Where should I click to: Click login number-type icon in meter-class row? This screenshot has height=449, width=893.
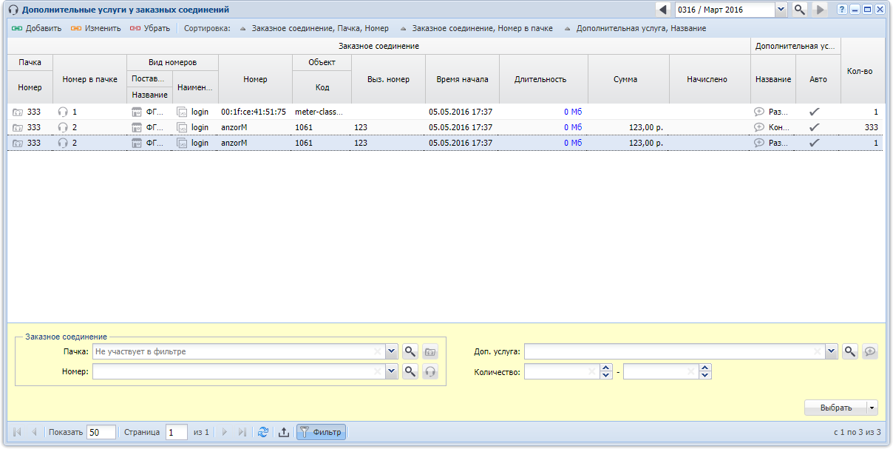pyautogui.click(x=182, y=112)
